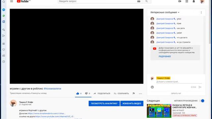Open the sidebar home icon
This screenshot has height=119, width=212.
4,2
